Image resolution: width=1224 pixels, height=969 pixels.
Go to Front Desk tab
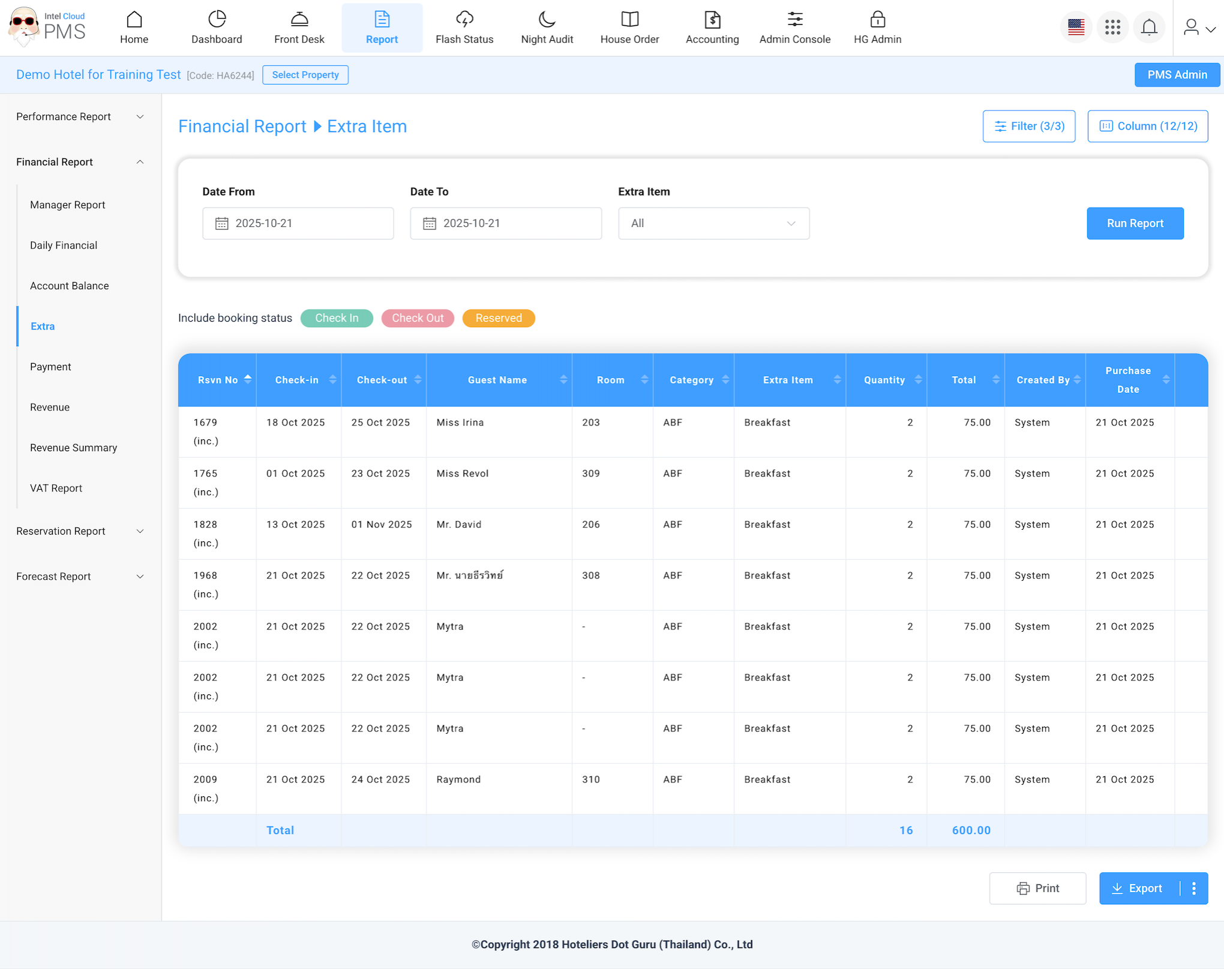click(299, 27)
